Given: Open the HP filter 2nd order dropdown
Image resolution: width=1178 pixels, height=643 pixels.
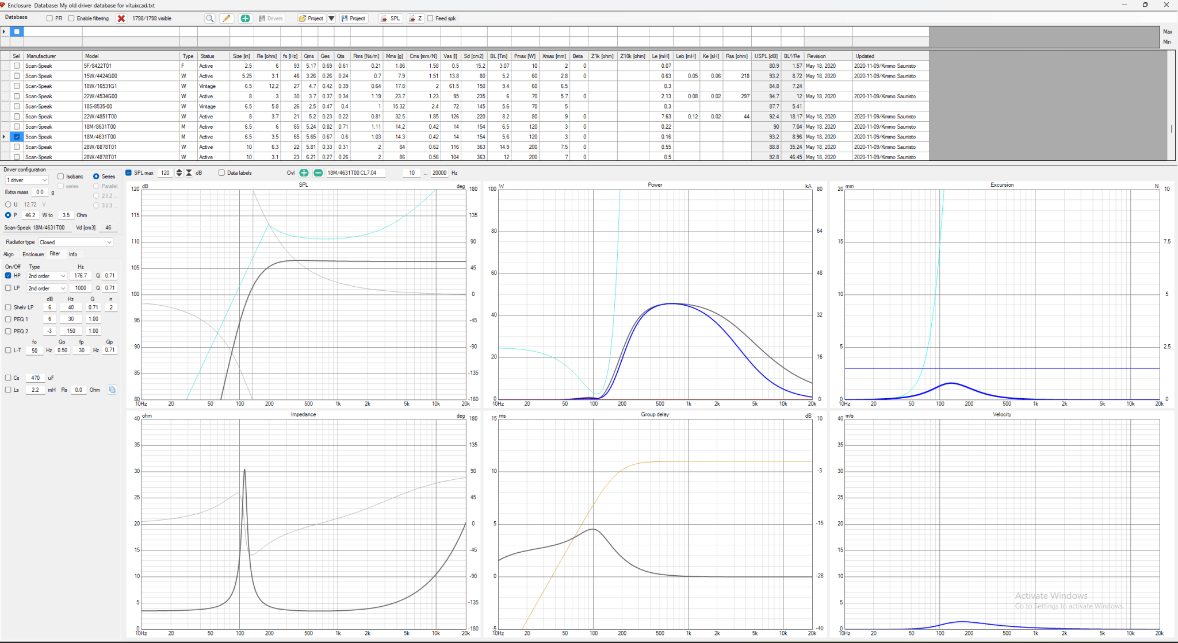Looking at the screenshot, I should pyautogui.click(x=47, y=276).
